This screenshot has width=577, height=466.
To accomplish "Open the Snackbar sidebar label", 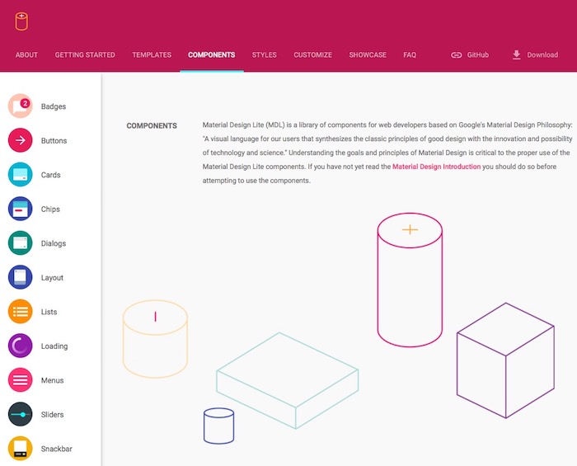I will [57, 449].
